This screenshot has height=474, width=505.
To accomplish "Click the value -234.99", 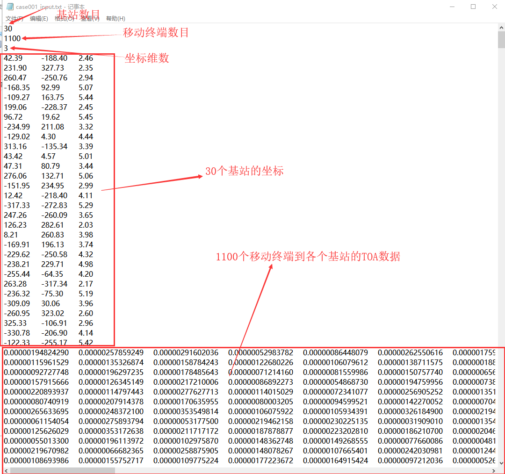I will 17,127.
